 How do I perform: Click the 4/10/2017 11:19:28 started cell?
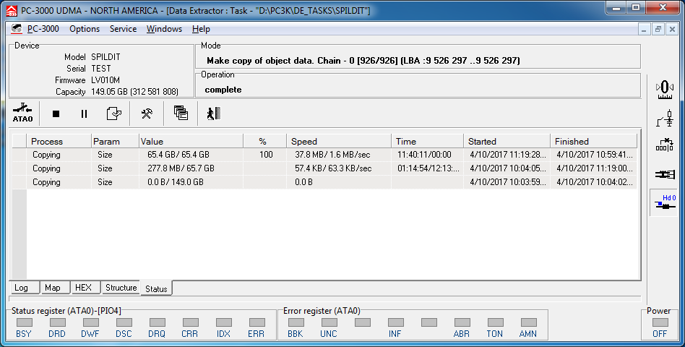tap(508, 155)
